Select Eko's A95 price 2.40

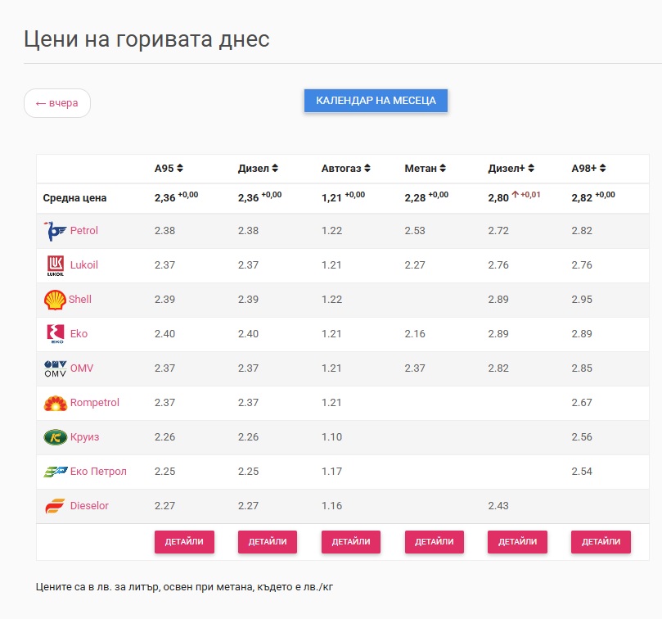(164, 334)
